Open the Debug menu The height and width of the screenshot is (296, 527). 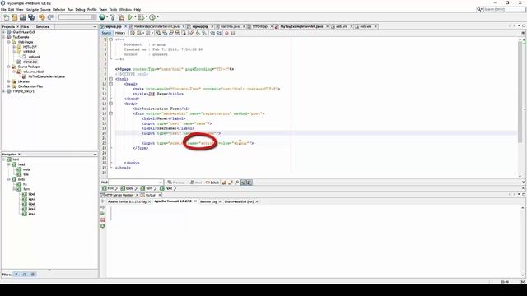[x=80, y=9]
